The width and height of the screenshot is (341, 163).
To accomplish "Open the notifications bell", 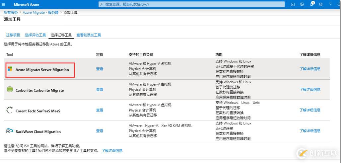I will (x=311, y=4).
